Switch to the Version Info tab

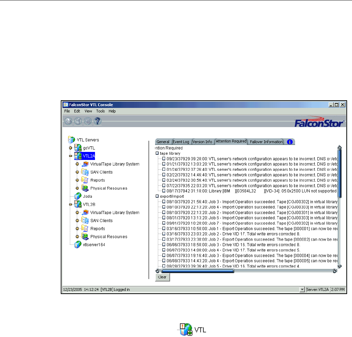[202, 142]
